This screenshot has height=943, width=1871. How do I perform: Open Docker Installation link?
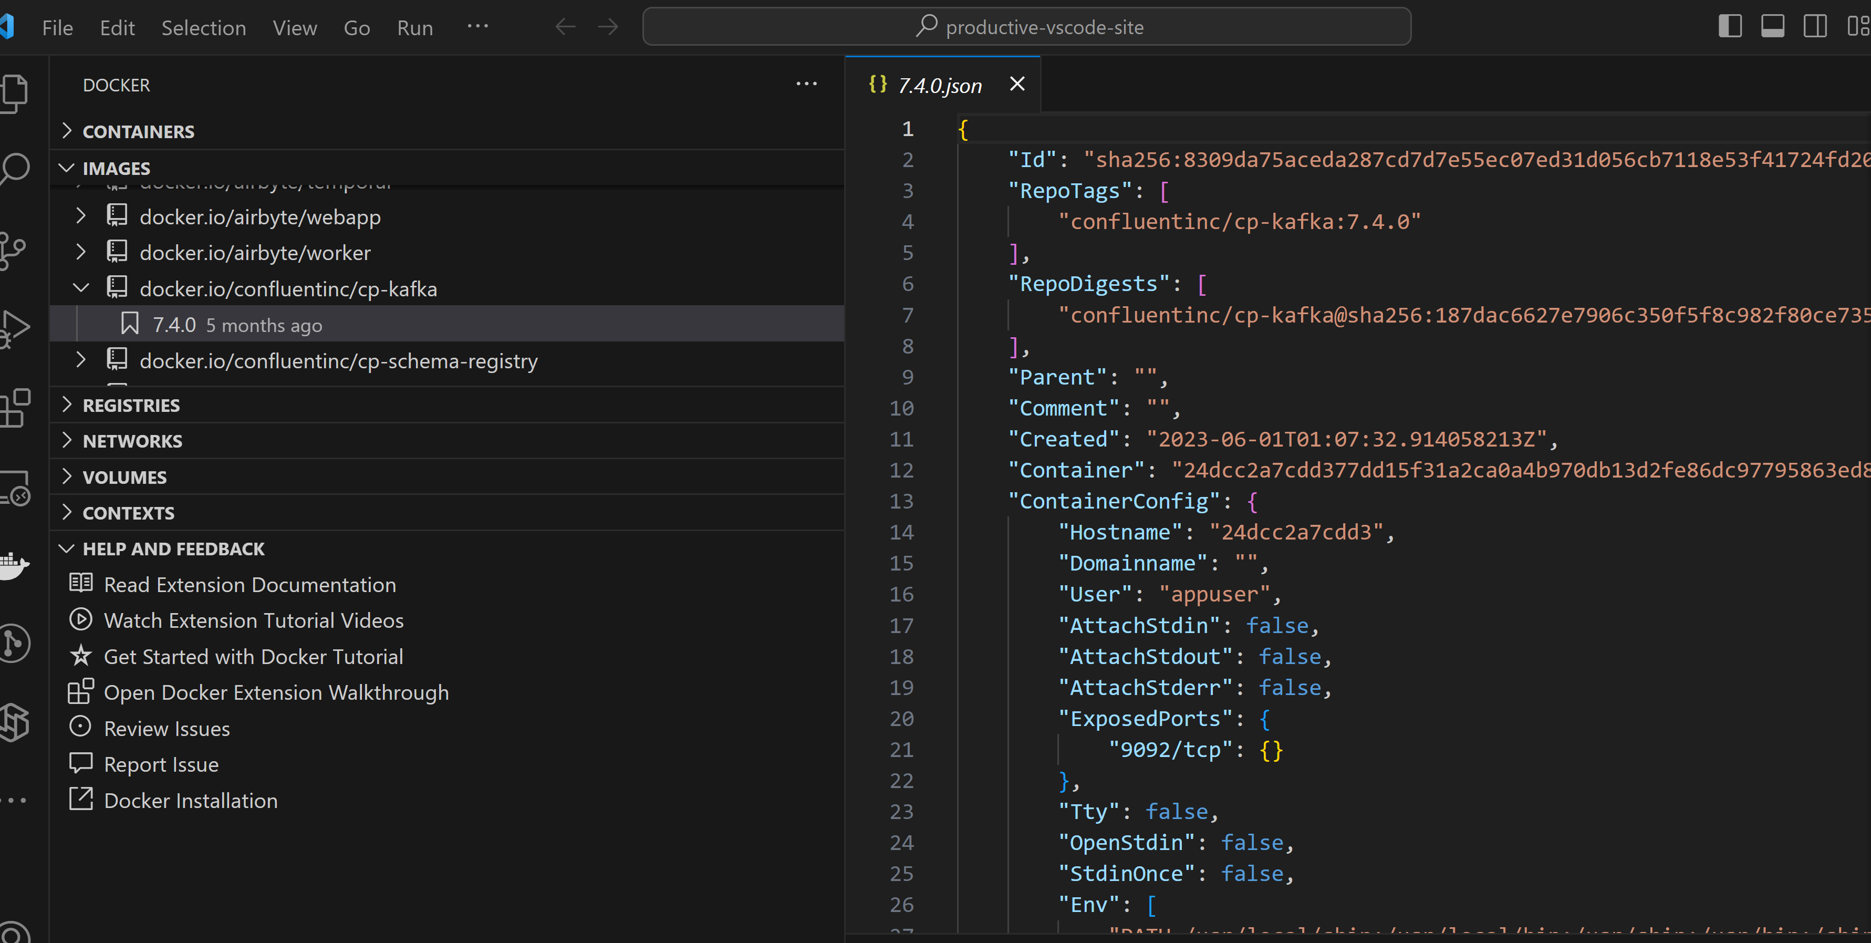(191, 800)
